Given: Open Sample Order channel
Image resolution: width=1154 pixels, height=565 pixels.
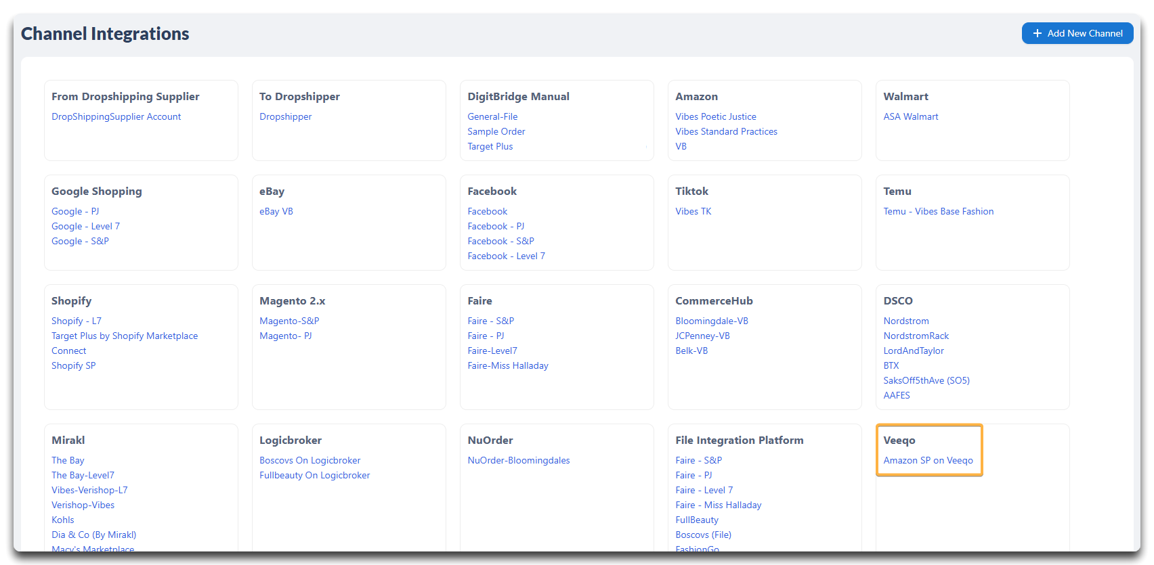Looking at the screenshot, I should click(x=496, y=131).
